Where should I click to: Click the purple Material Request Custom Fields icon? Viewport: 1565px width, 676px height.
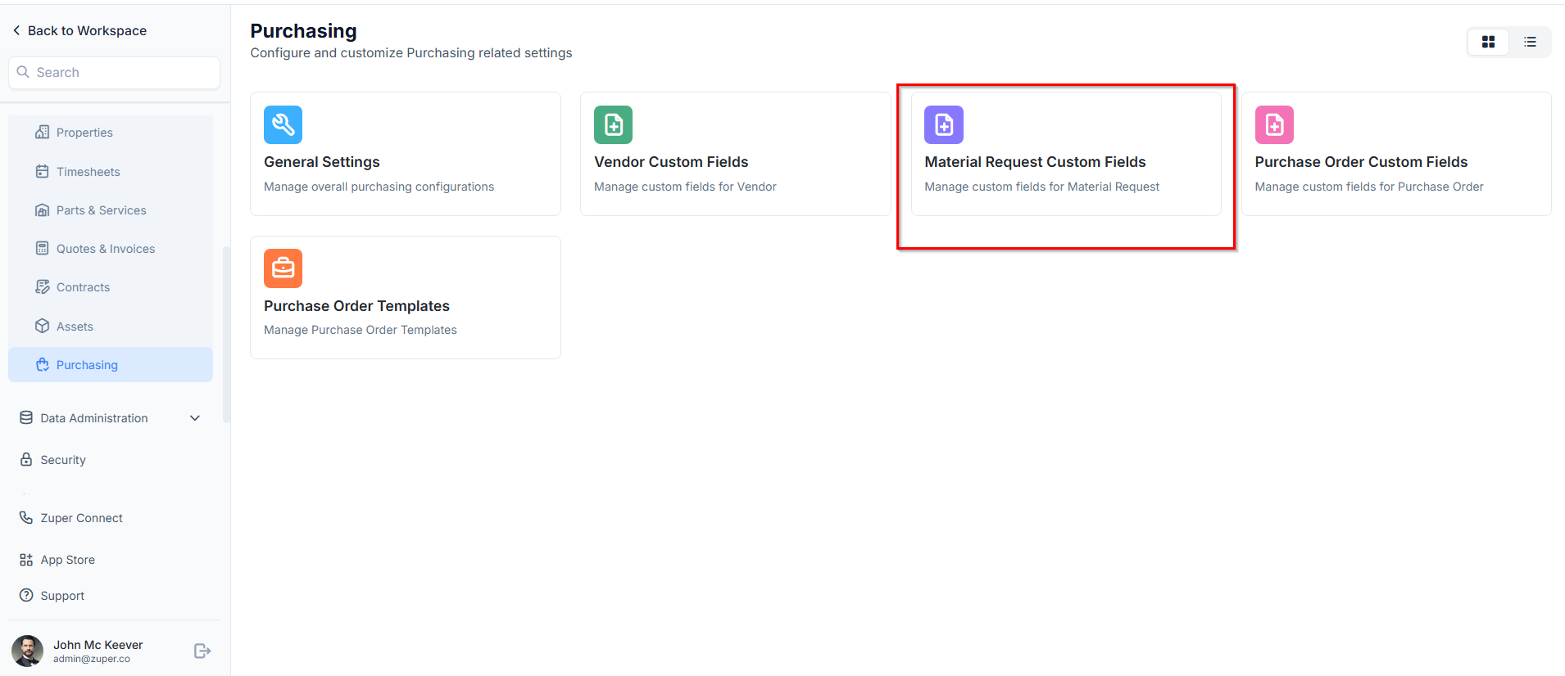tap(944, 124)
